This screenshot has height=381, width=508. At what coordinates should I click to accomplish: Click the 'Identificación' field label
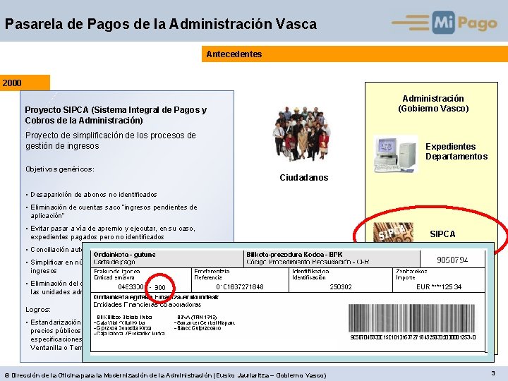[309, 278]
